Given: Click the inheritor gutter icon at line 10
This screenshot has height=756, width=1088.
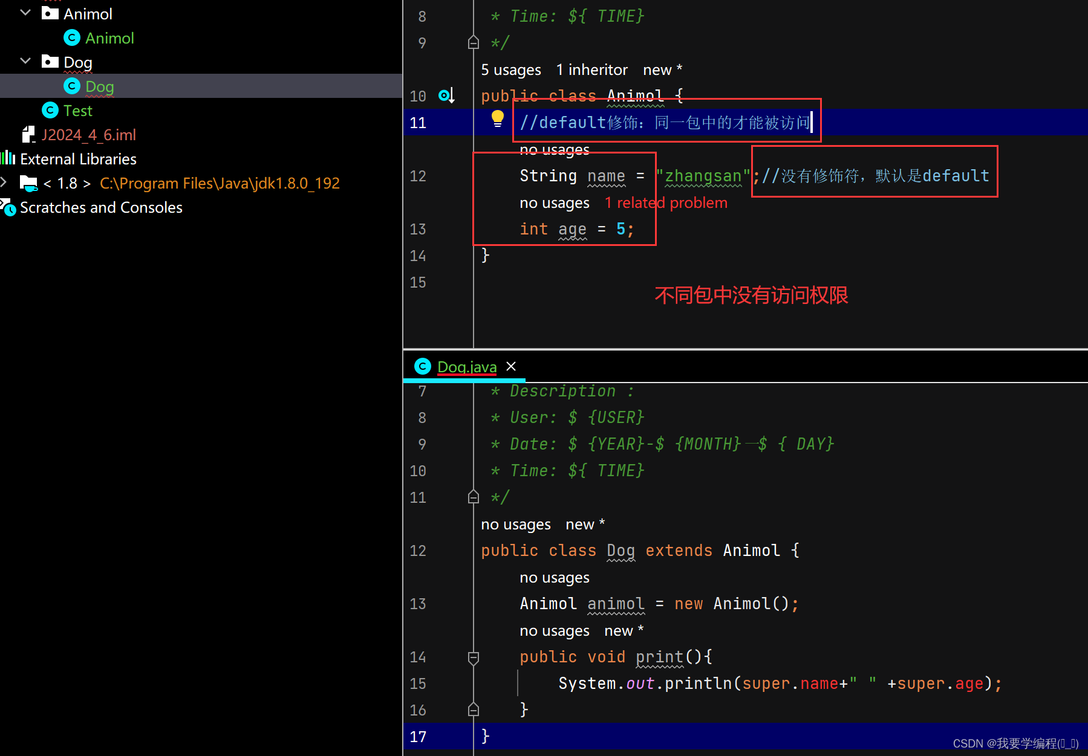Looking at the screenshot, I should [x=446, y=95].
